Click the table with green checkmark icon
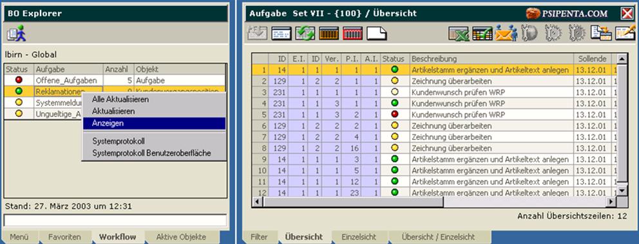The image size is (639, 244). point(482,33)
